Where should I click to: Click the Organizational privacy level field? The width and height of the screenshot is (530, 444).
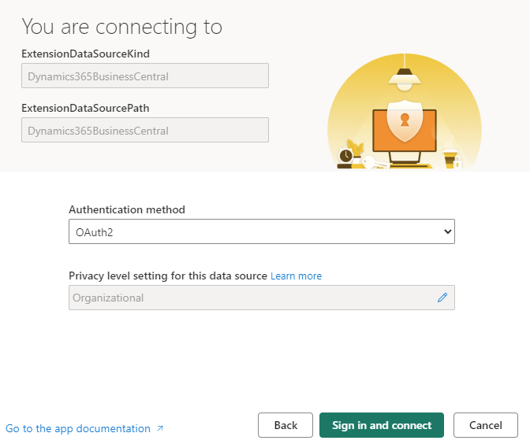coord(262,298)
